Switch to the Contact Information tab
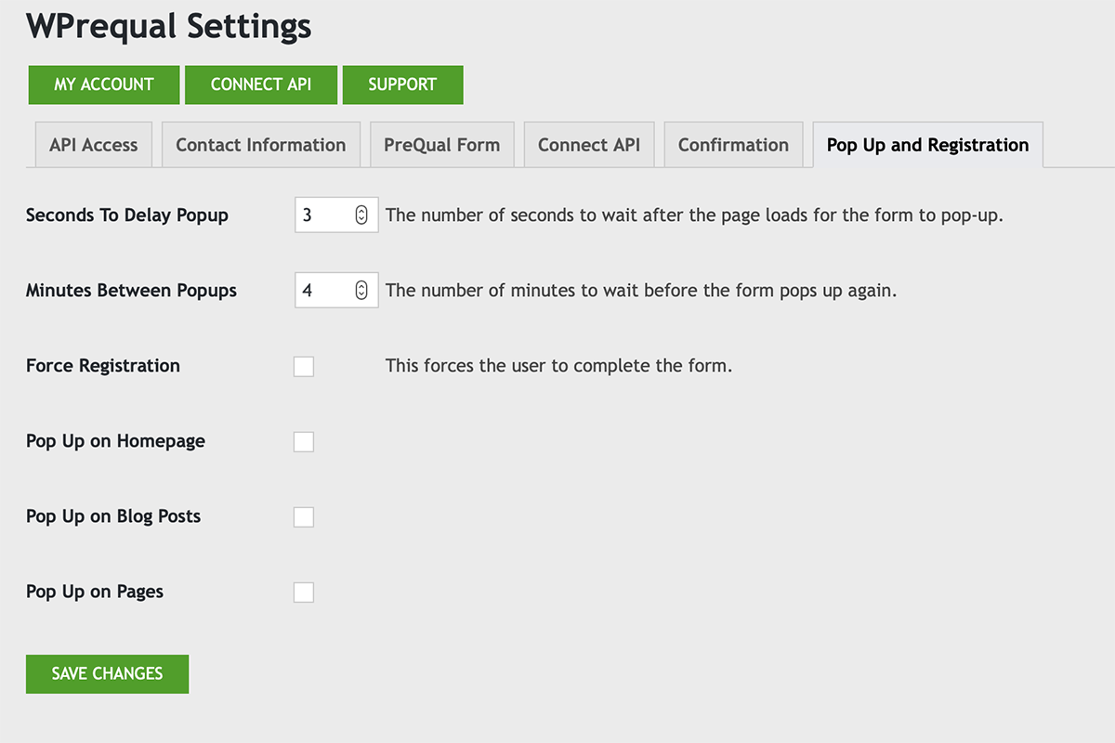1115x743 pixels. tap(261, 145)
